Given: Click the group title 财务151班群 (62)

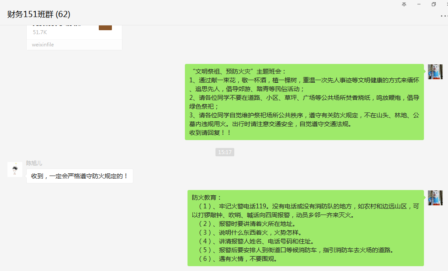Looking at the screenshot, I should point(39,14).
